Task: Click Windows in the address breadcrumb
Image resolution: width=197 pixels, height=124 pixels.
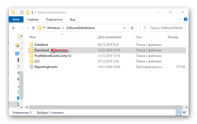Action: [x=54, y=28]
